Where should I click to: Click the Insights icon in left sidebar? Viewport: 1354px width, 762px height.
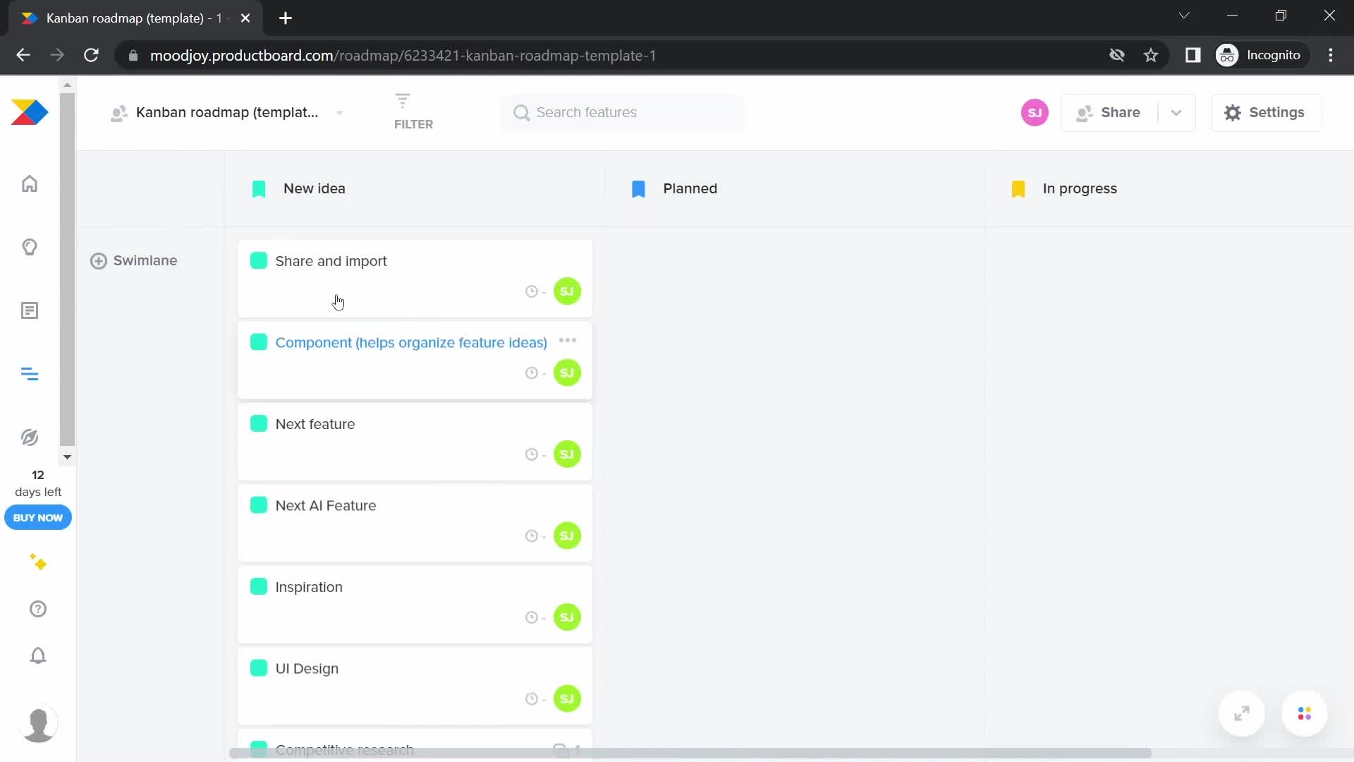tap(29, 246)
